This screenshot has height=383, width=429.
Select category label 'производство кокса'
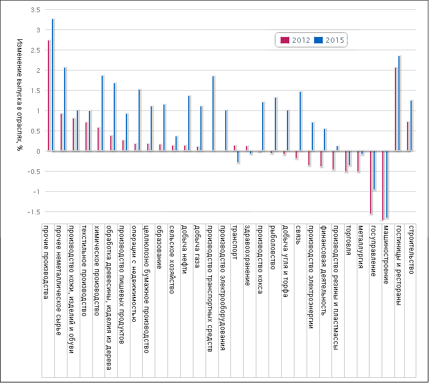pyautogui.click(x=260, y=259)
